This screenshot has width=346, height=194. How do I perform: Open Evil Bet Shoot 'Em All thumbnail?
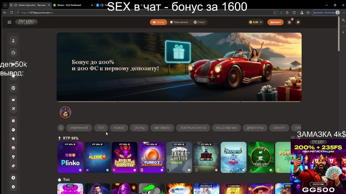(206, 157)
